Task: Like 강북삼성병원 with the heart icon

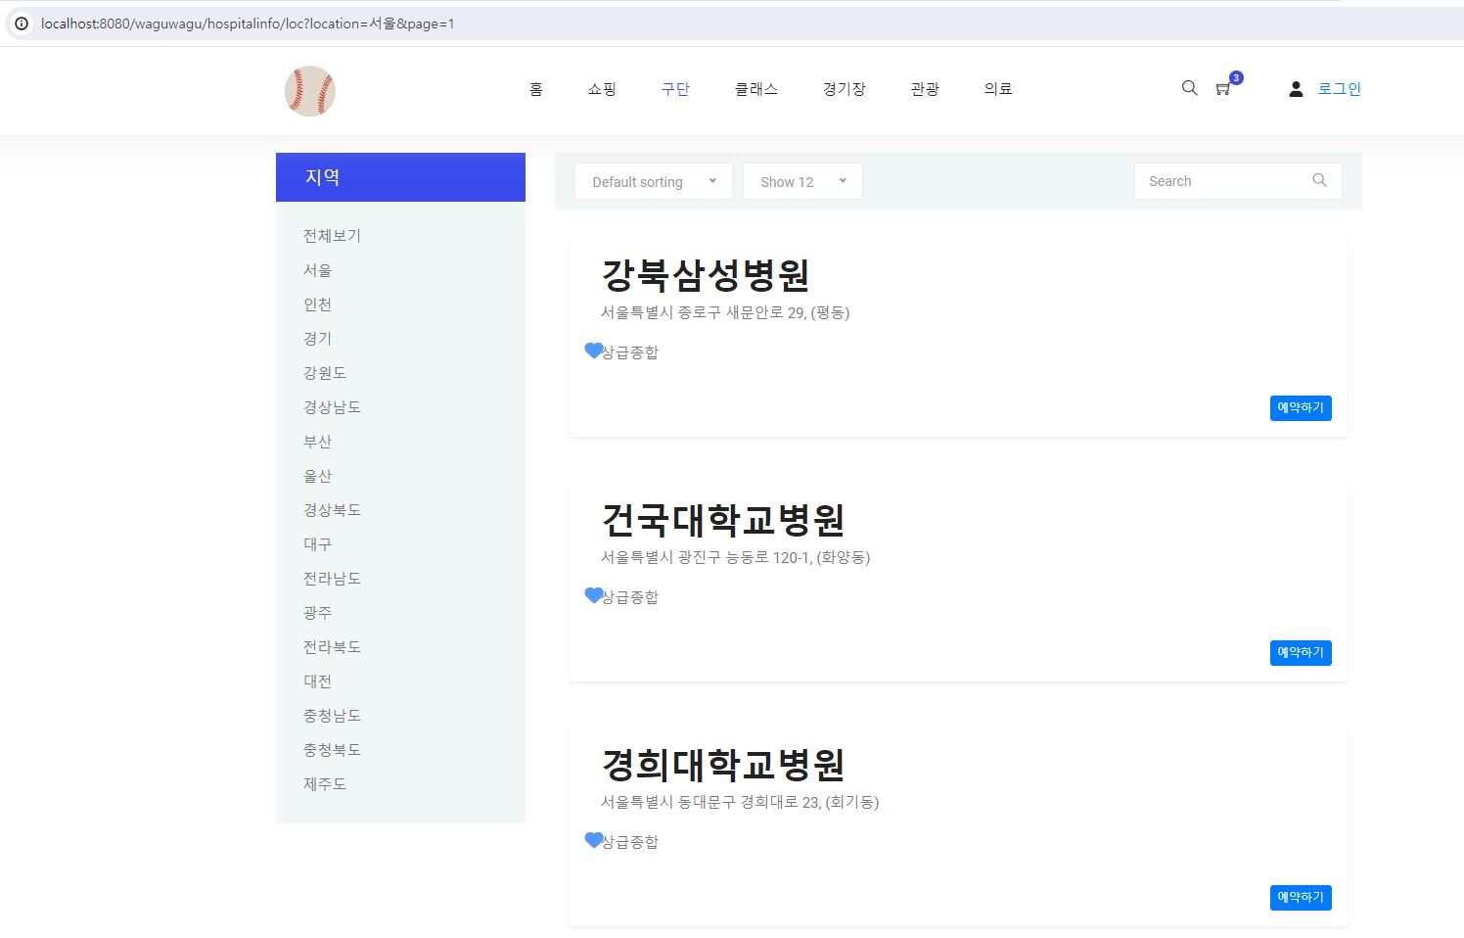Action: [593, 351]
